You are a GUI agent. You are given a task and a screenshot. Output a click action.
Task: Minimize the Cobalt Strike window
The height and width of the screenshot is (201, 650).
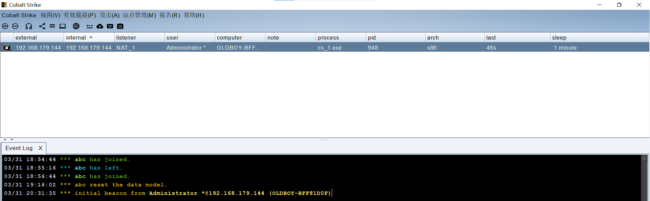pos(600,5)
